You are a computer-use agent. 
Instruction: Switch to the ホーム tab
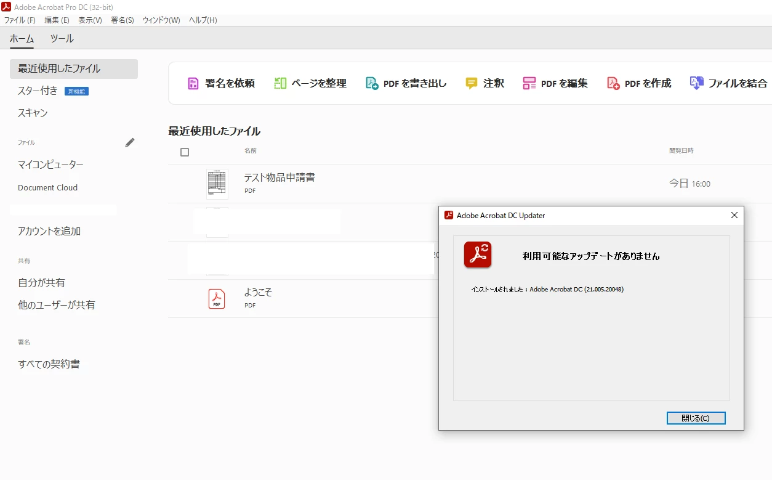click(22, 38)
